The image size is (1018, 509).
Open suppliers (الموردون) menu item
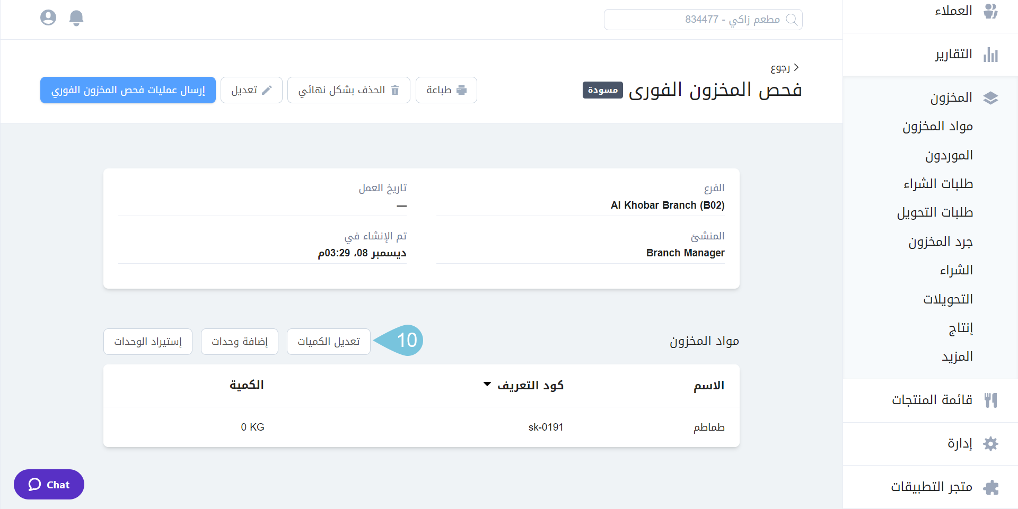click(x=949, y=156)
